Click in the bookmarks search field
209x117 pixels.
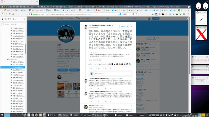click(x=13, y=24)
